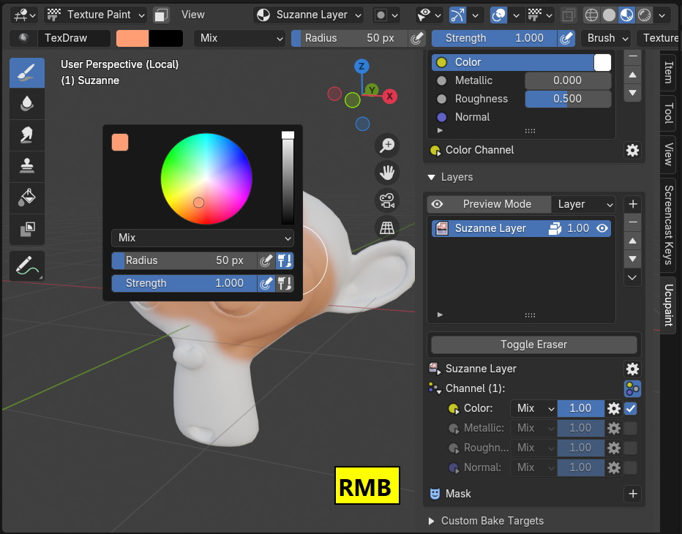Toggle popup Radius unified setting

[x=285, y=261]
